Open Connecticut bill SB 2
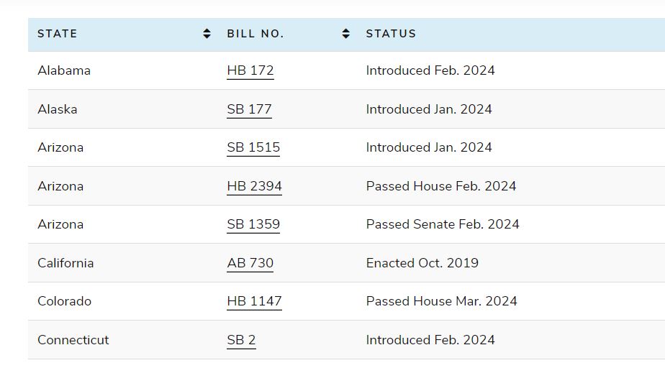Viewport: 665px width, 368px height. point(241,340)
